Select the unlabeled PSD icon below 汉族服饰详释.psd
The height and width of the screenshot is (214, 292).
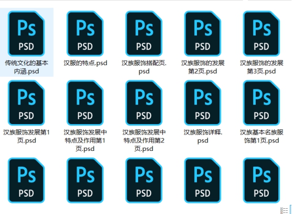pos(203,180)
